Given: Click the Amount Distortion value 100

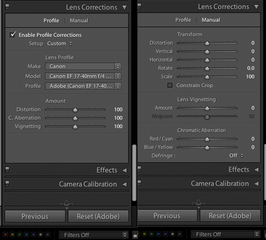Looking at the screenshot, I should 118,110.
